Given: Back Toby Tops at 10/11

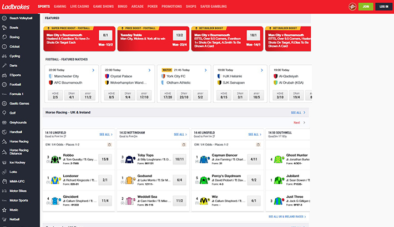Looking at the screenshot, I should (179, 159).
